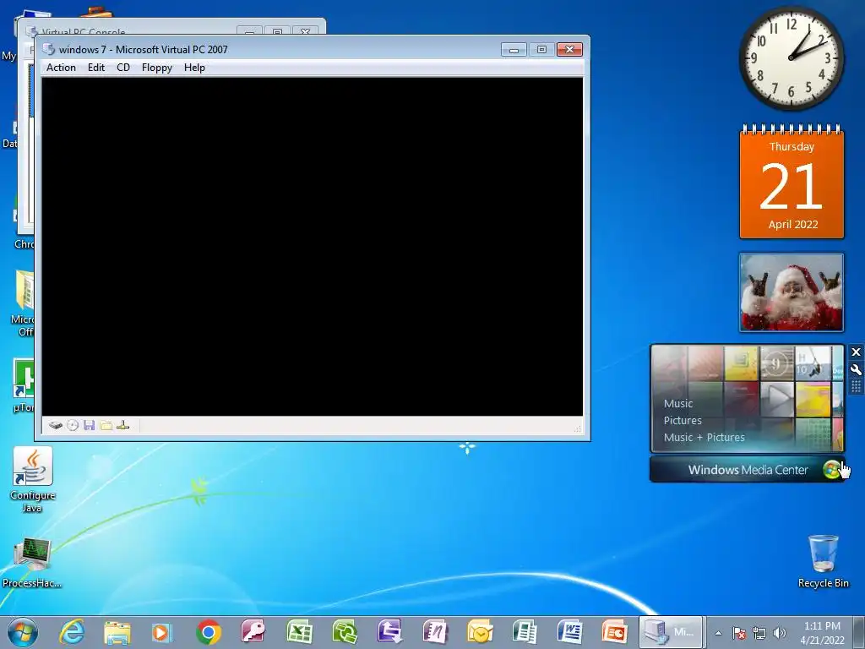
Task: Launch Microsoft Excel from the taskbar
Action: [299, 632]
